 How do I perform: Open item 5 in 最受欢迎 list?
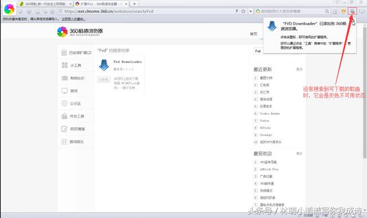[266, 190]
